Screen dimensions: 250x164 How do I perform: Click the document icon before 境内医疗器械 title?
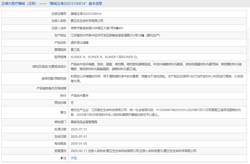point(3,4)
